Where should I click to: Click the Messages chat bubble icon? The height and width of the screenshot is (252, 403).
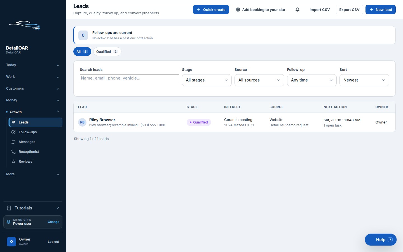click(x=13, y=142)
